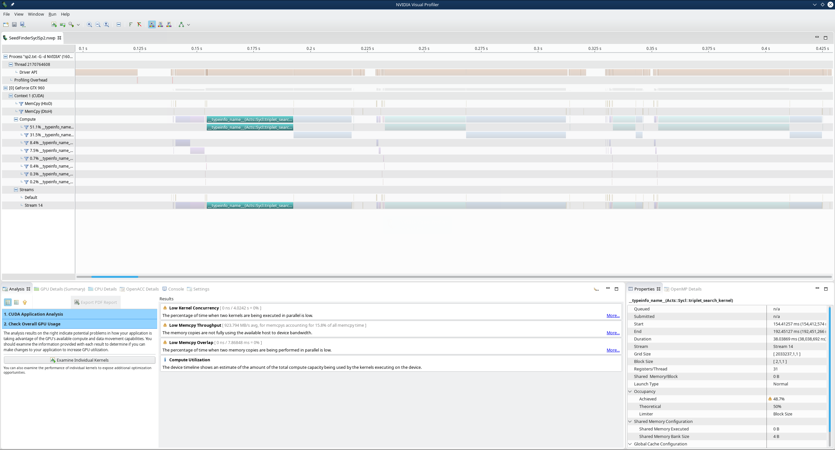
Task: Collapse the GeForce GTX 960 node
Action: pyautogui.click(x=6, y=88)
